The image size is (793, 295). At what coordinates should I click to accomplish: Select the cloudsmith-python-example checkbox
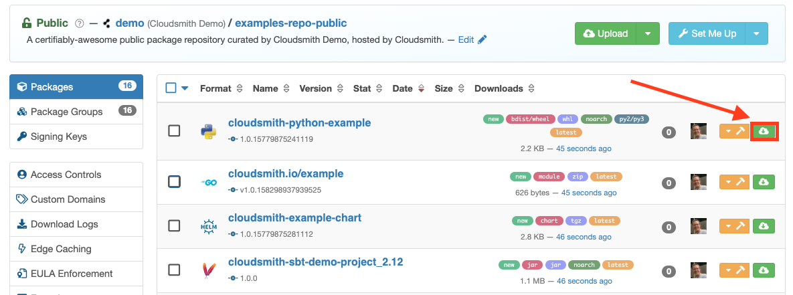tap(174, 131)
